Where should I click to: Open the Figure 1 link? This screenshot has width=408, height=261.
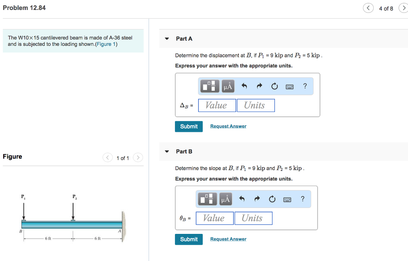pyautogui.click(x=106, y=44)
